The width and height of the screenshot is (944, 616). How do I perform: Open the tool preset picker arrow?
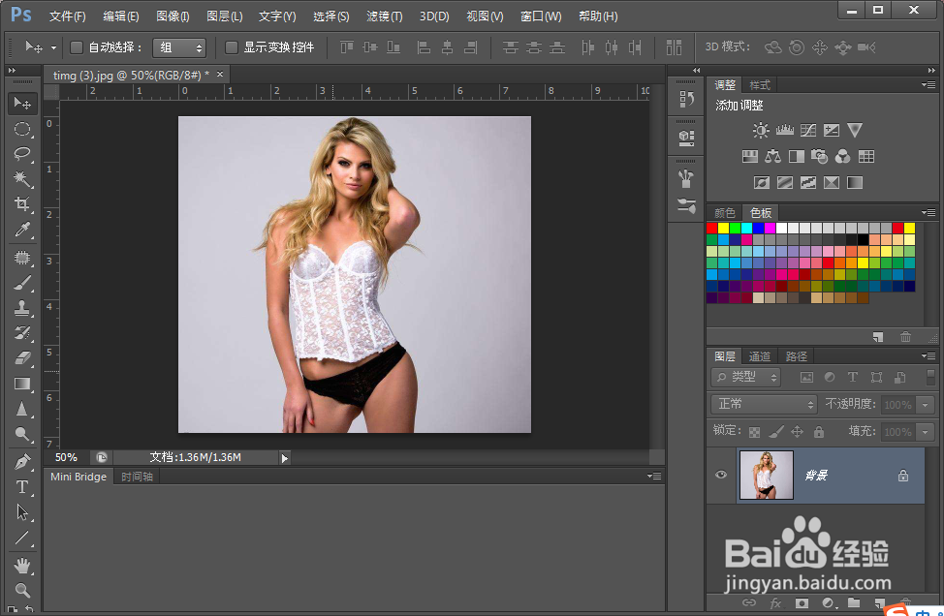pos(53,47)
